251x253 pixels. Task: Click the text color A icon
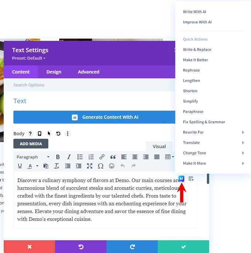click(x=30, y=166)
